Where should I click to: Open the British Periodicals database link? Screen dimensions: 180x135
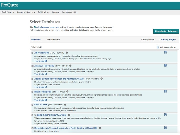[x=43, y=91]
